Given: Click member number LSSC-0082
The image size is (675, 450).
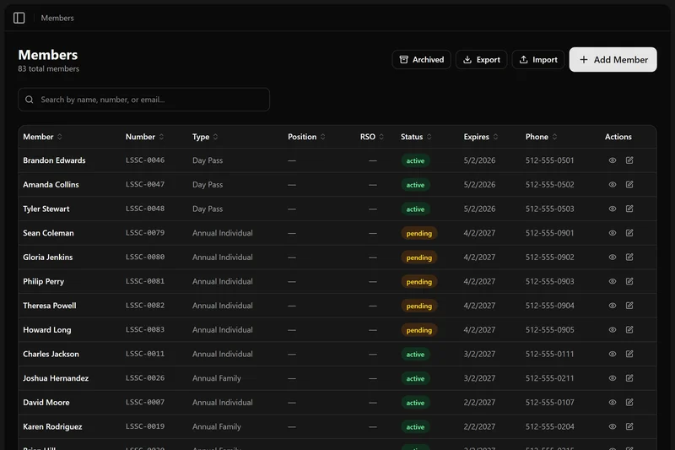Looking at the screenshot, I should [145, 306].
